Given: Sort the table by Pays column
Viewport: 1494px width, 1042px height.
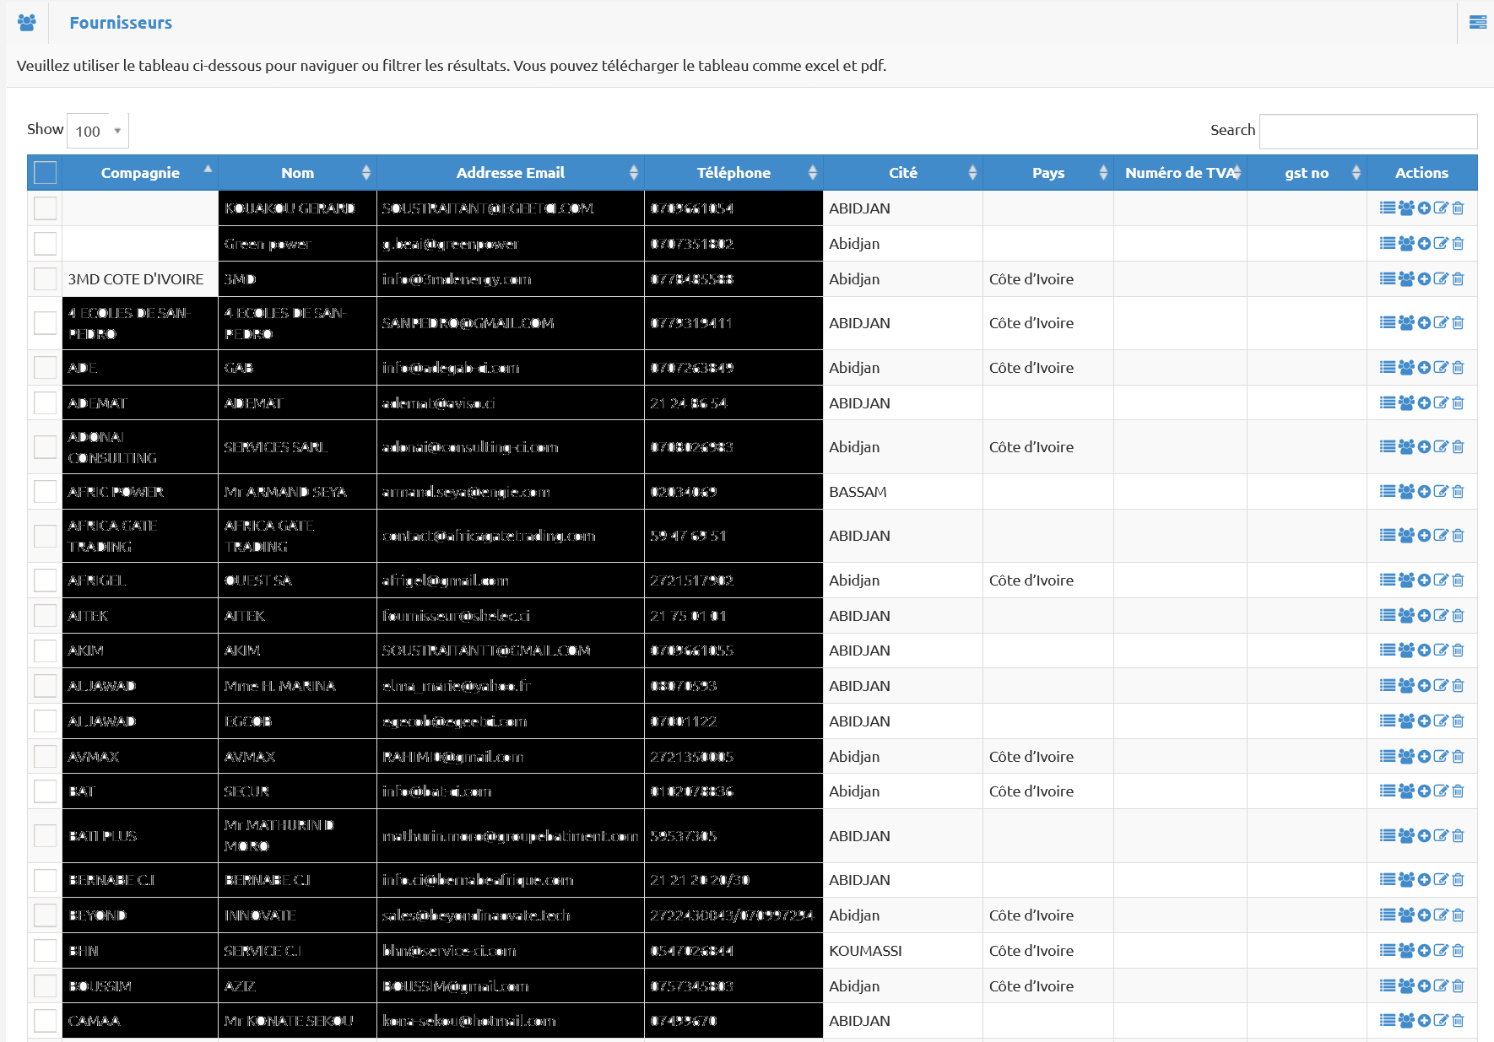Looking at the screenshot, I should click(1047, 173).
